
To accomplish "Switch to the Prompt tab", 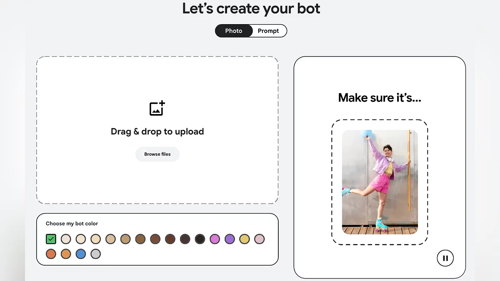I will (x=268, y=31).
